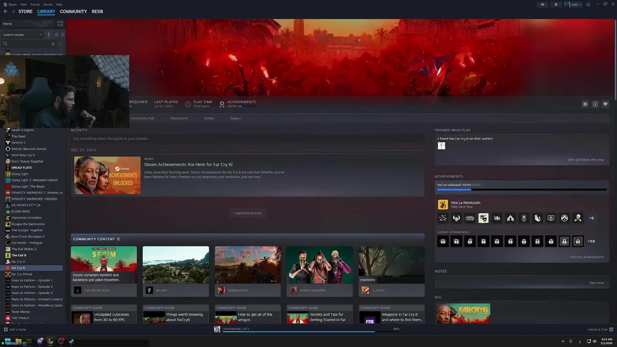Toggle library grid view icon
The image size is (617, 347).
60,23
